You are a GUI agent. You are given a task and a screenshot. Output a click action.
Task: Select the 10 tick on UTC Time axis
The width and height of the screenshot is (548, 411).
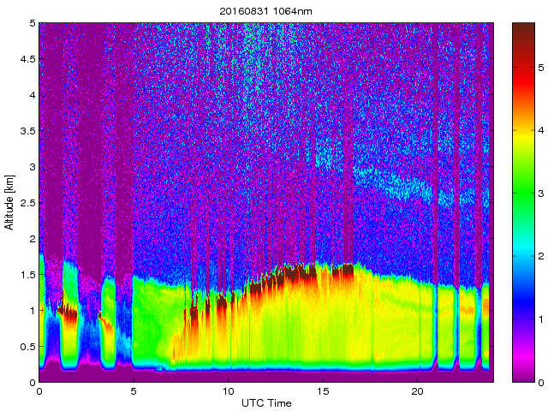pos(228,390)
